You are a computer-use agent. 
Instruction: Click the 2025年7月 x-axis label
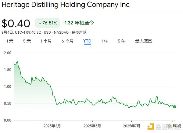pyautogui.click(x=131, y=126)
